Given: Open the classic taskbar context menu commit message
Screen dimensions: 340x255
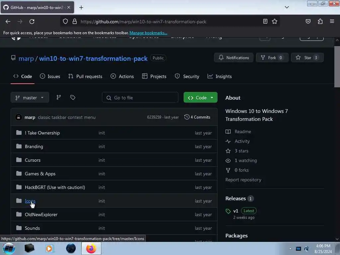Looking at the screenshot, I should (66, 118).
